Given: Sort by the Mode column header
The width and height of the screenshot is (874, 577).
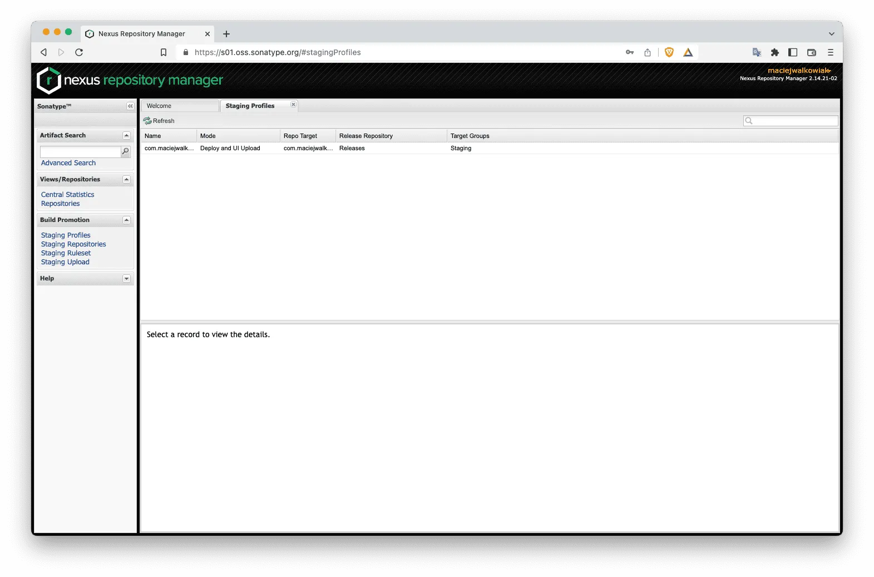Looking at the screenshot, I should [x=238, y=136].
